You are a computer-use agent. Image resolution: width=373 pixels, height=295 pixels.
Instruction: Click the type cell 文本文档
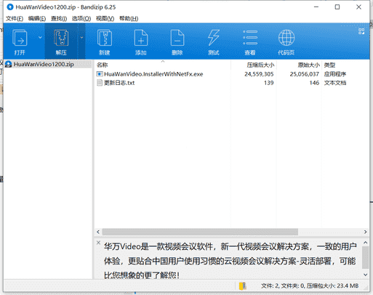click(x=335, y=83)
